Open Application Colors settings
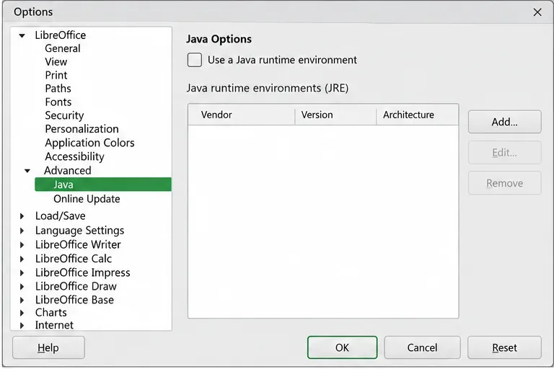The height and width of the screenshot is (369, 554). pos(89,143)
